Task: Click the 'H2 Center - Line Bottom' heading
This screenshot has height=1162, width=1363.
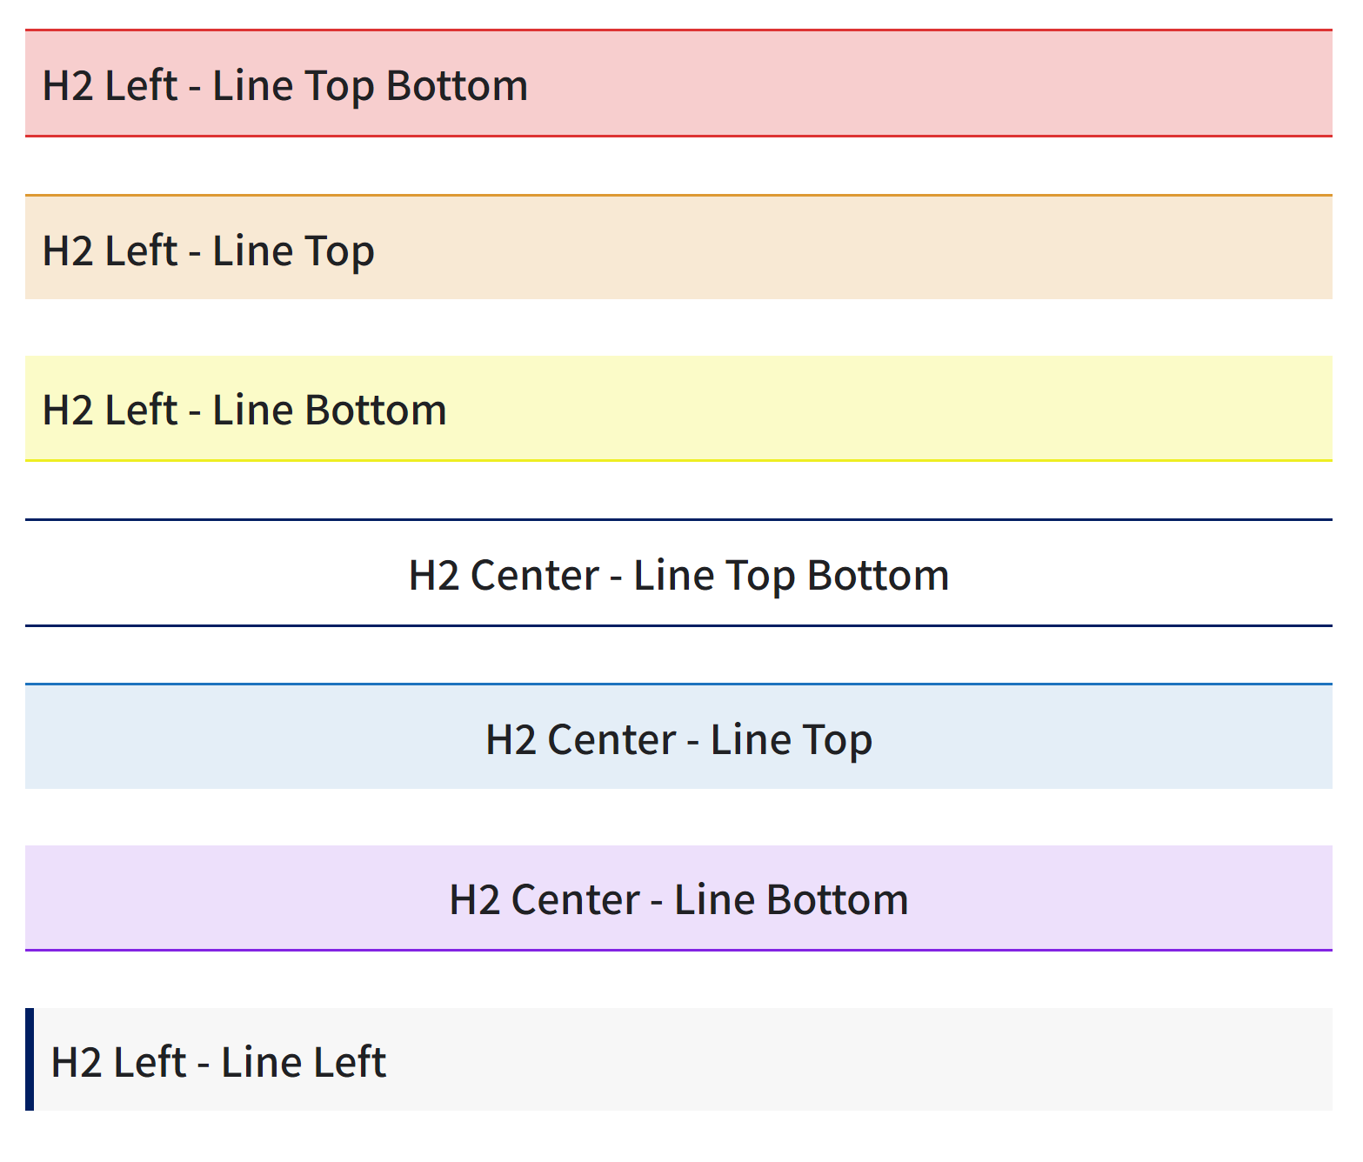Action: pos(678,899)
